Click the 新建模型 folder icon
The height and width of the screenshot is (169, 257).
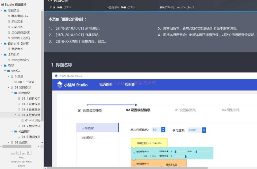[x=15, y=93]
